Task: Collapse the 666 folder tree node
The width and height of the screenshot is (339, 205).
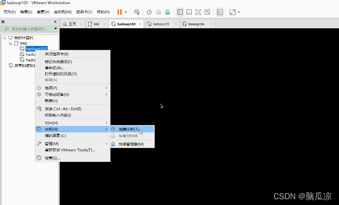Action: (11, 43)
